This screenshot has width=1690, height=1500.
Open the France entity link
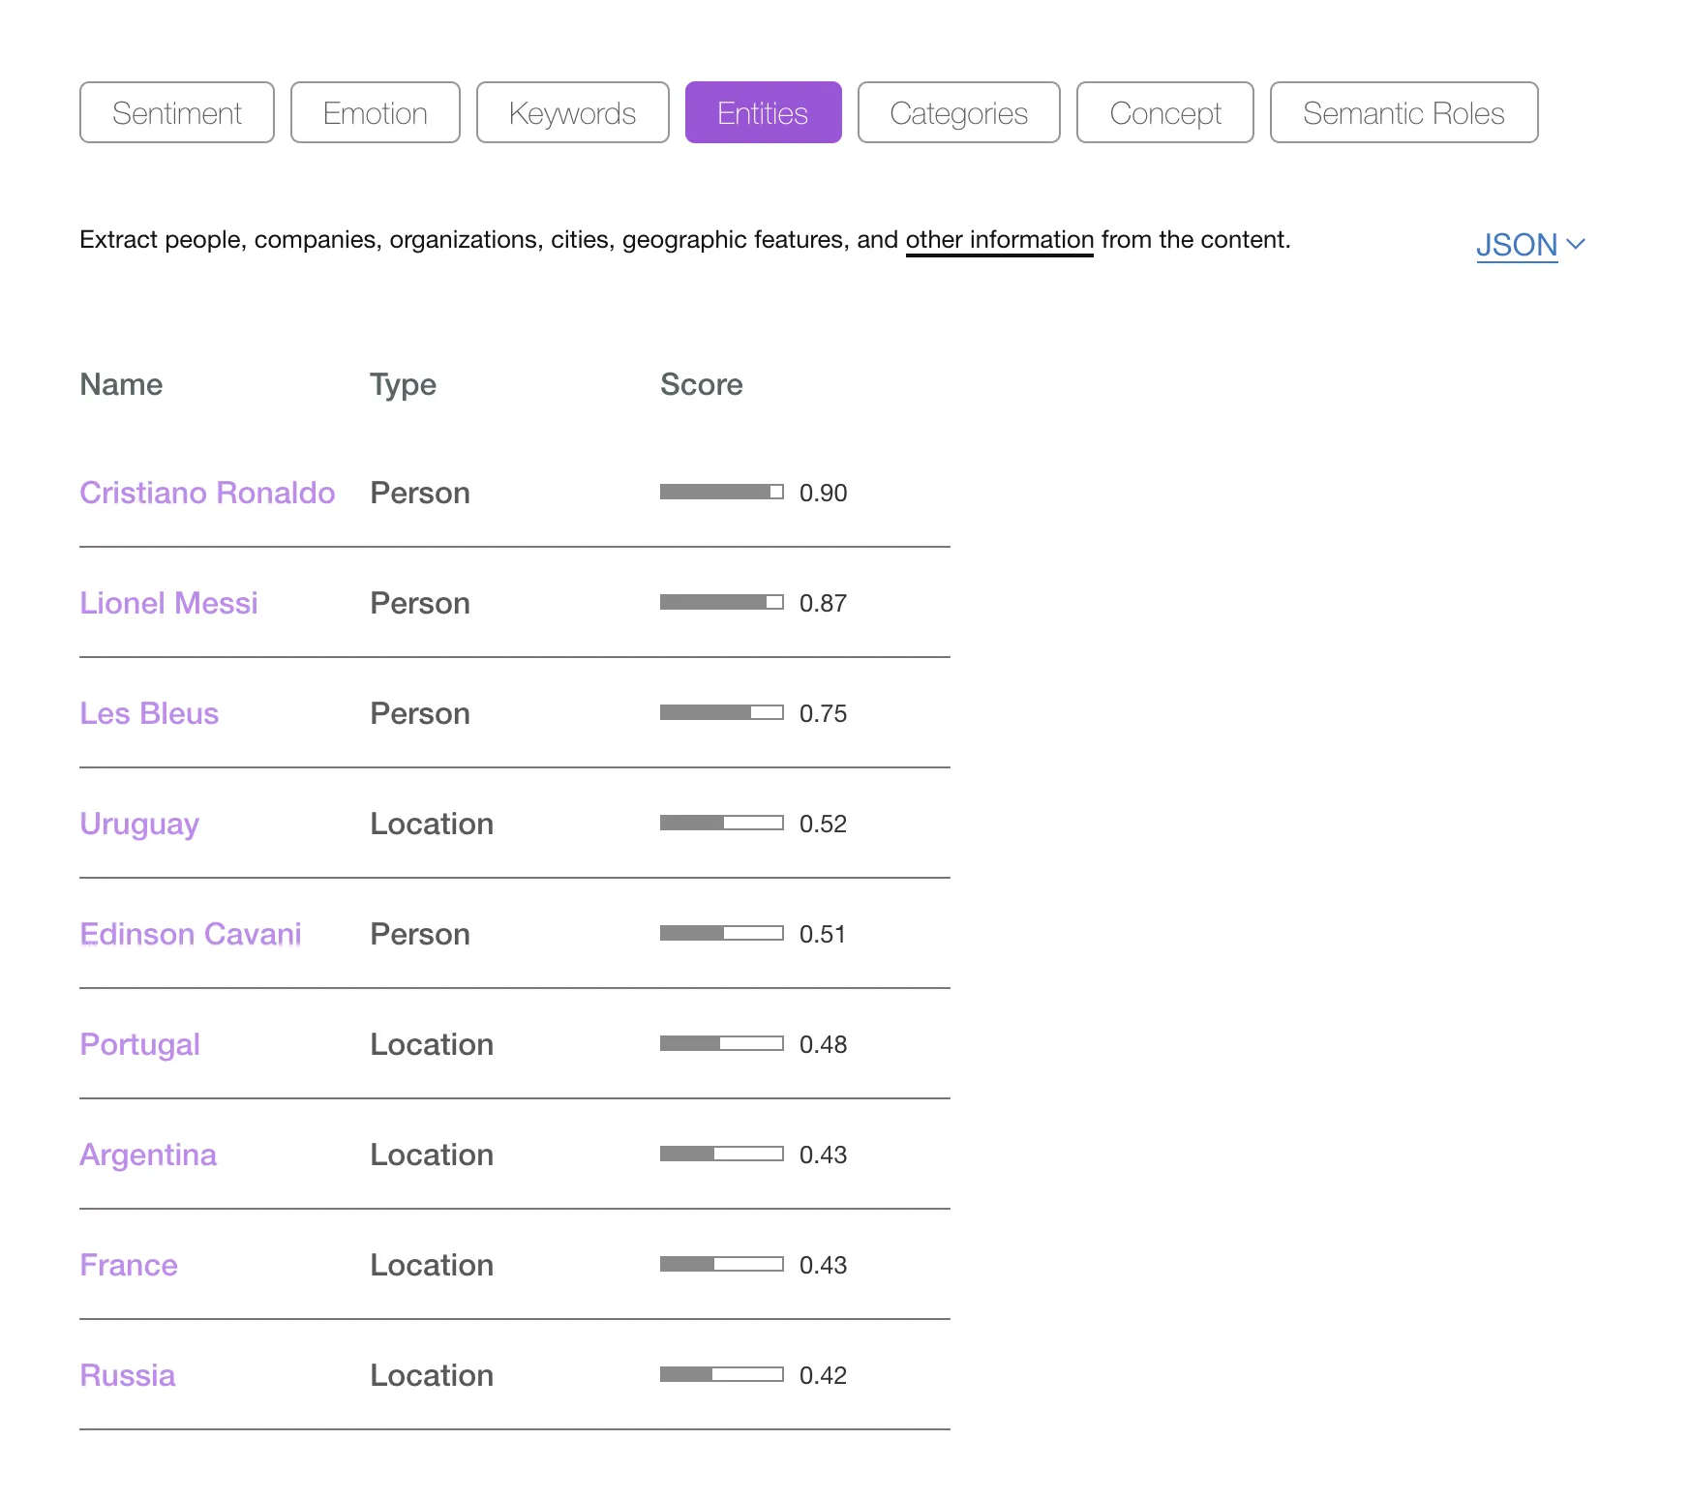coord(129,1265)
